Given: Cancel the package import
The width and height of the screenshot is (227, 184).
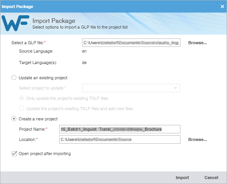Looking at the screenshot, I should 211,178.
